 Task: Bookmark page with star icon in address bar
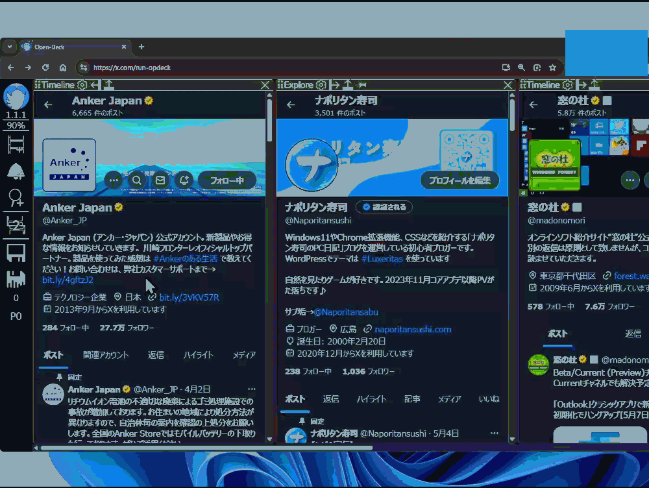click(x=552, y=67)
